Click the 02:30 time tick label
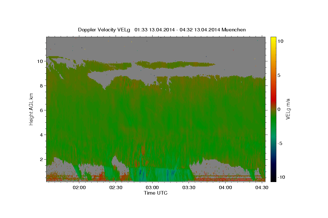The width and height of the screenshot is (328, 218). [x=116, y=187]
